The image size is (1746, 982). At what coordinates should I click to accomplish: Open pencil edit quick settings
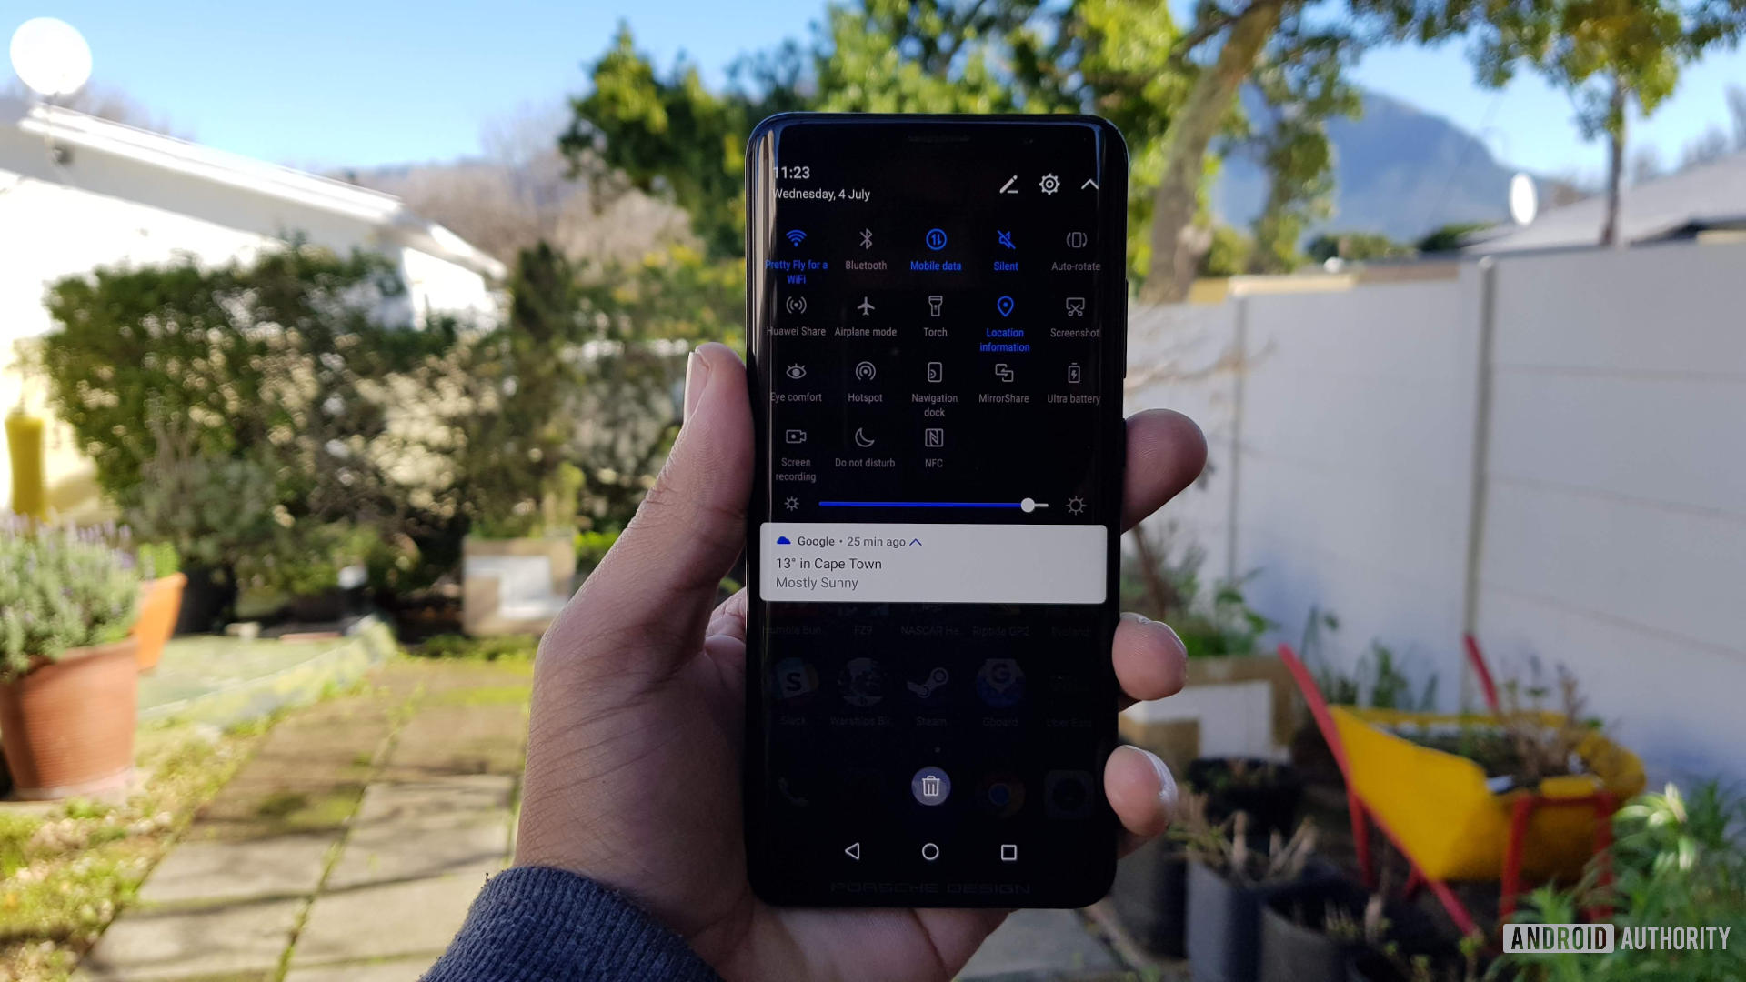tap(1006, 185)
